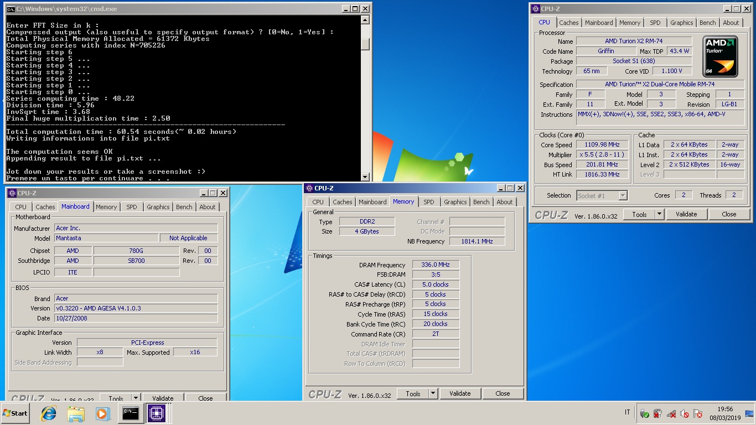Screen dimensions: 756x425
Task: Open the network signal tray icon
Action: (671, 413)
